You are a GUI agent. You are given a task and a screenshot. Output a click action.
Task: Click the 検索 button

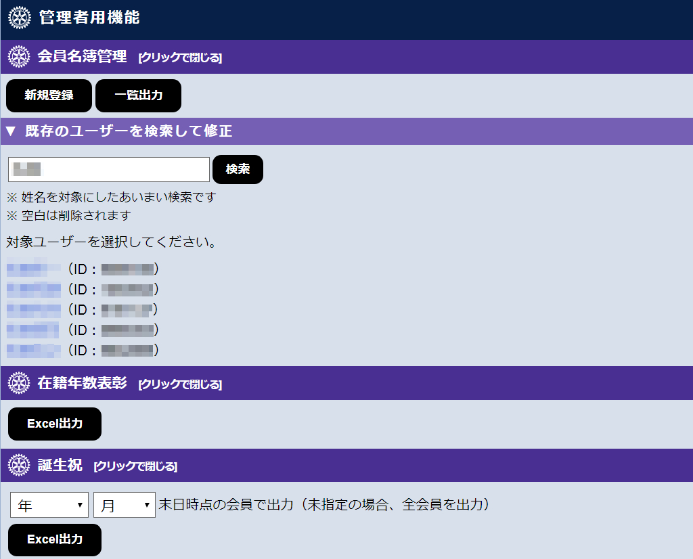pos(238,169)
